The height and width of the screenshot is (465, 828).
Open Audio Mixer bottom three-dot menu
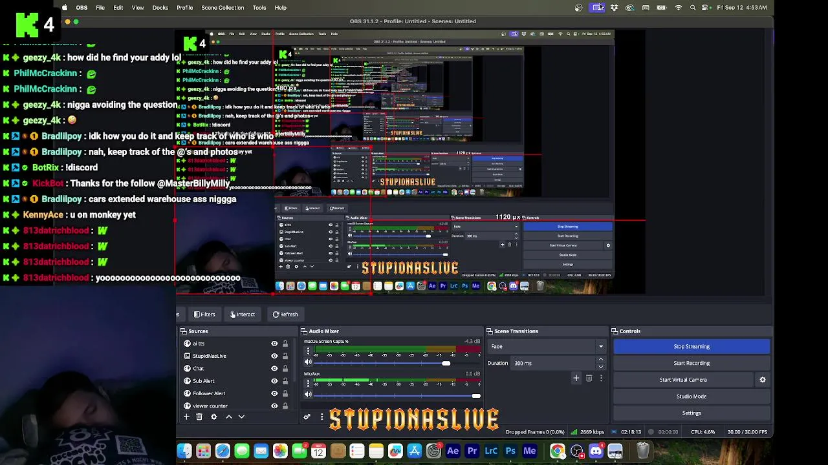(x=321, y=417)
